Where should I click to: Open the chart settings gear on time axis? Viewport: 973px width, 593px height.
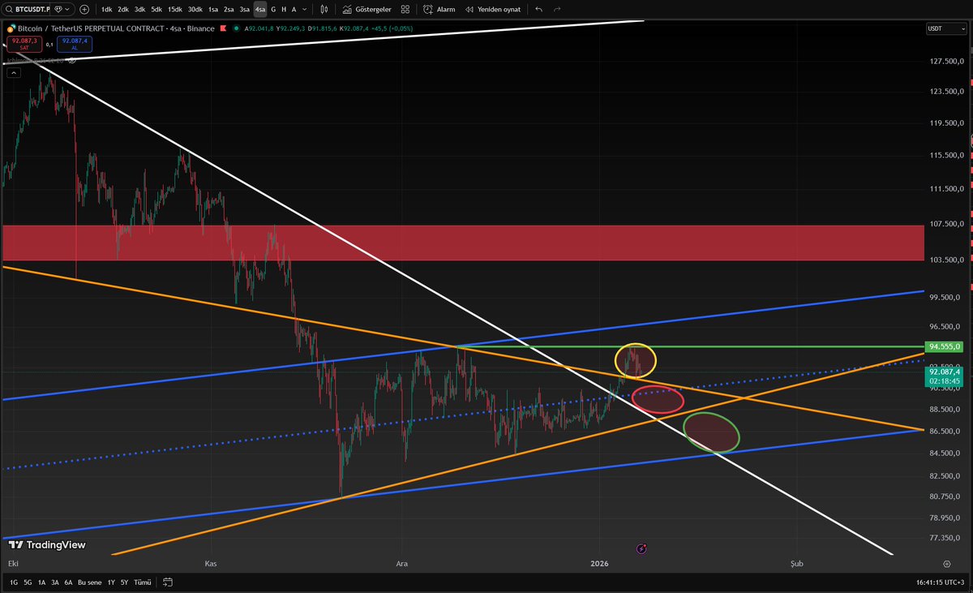947,562
